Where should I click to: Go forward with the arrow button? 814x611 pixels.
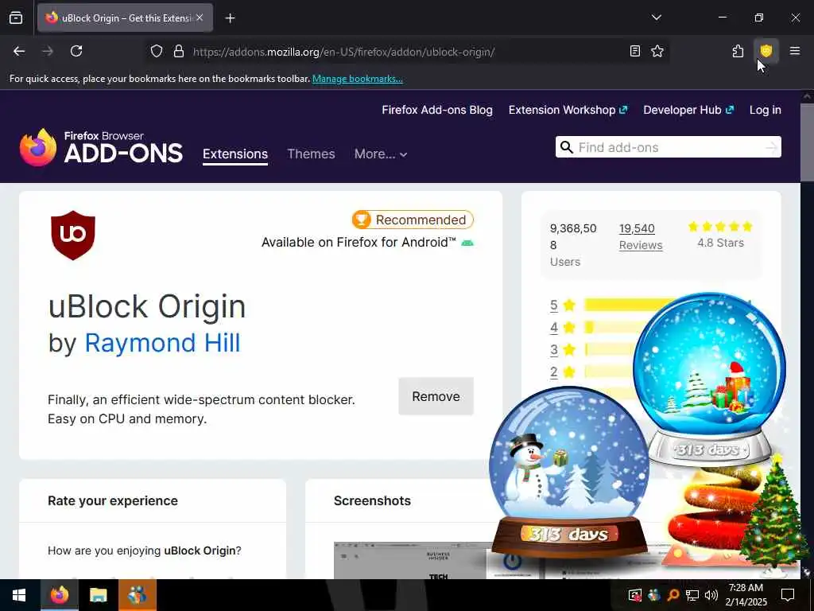[48, 51]
